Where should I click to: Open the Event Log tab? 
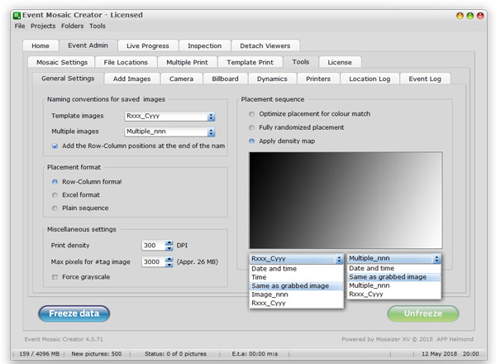425,79
